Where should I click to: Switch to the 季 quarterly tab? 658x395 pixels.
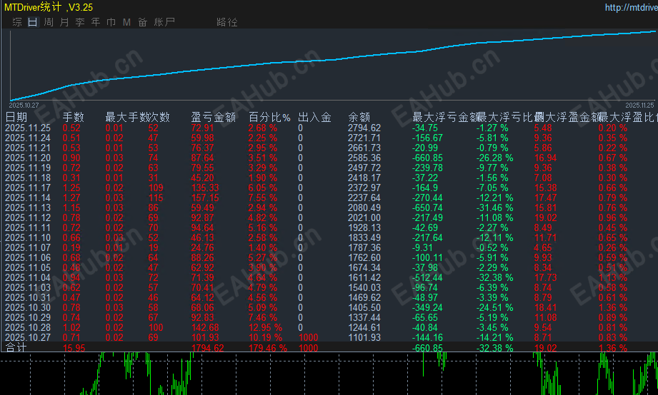coord(80,22)
